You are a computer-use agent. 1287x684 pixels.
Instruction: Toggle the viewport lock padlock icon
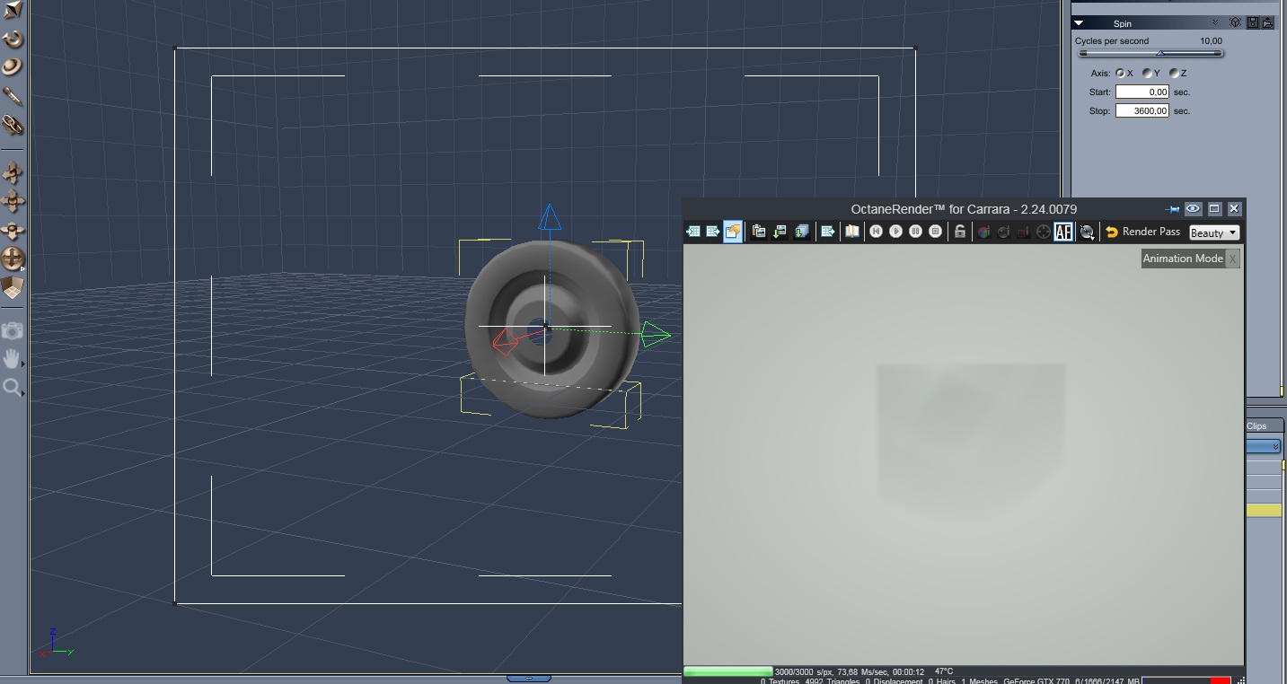pos(960,232)
